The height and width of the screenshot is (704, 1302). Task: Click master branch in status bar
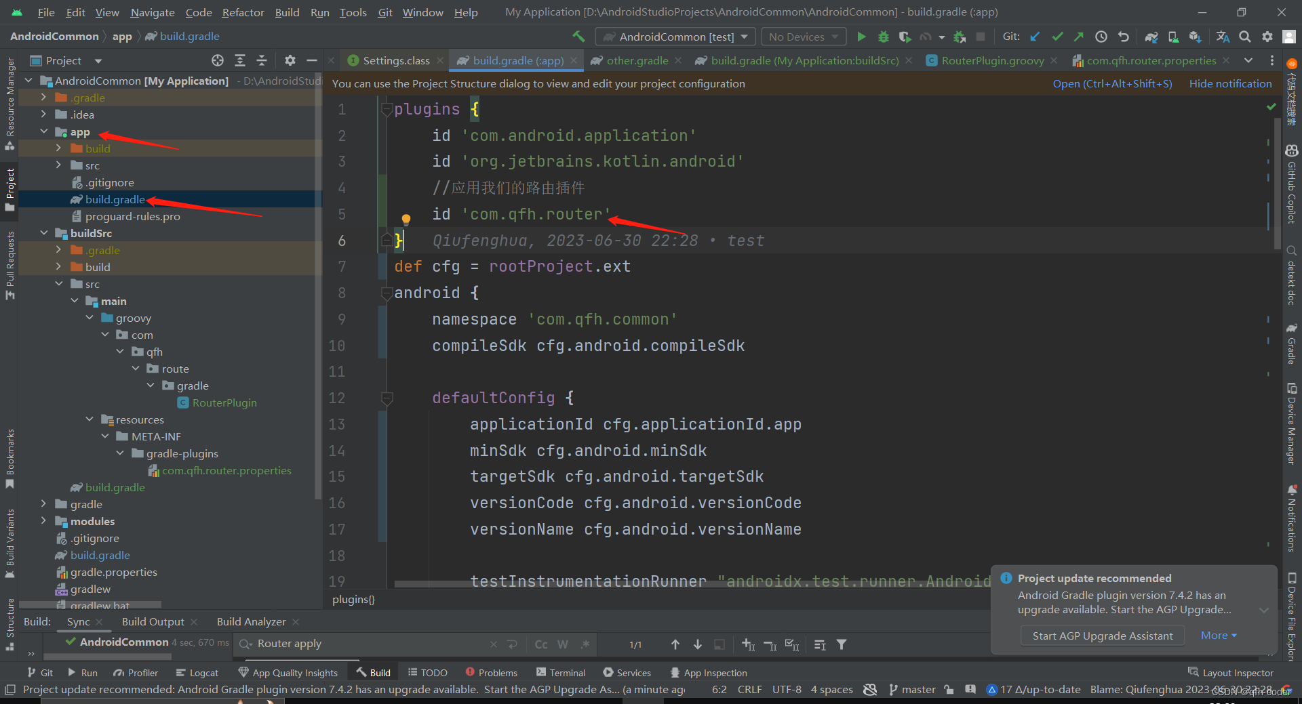(x=912, y=690)
